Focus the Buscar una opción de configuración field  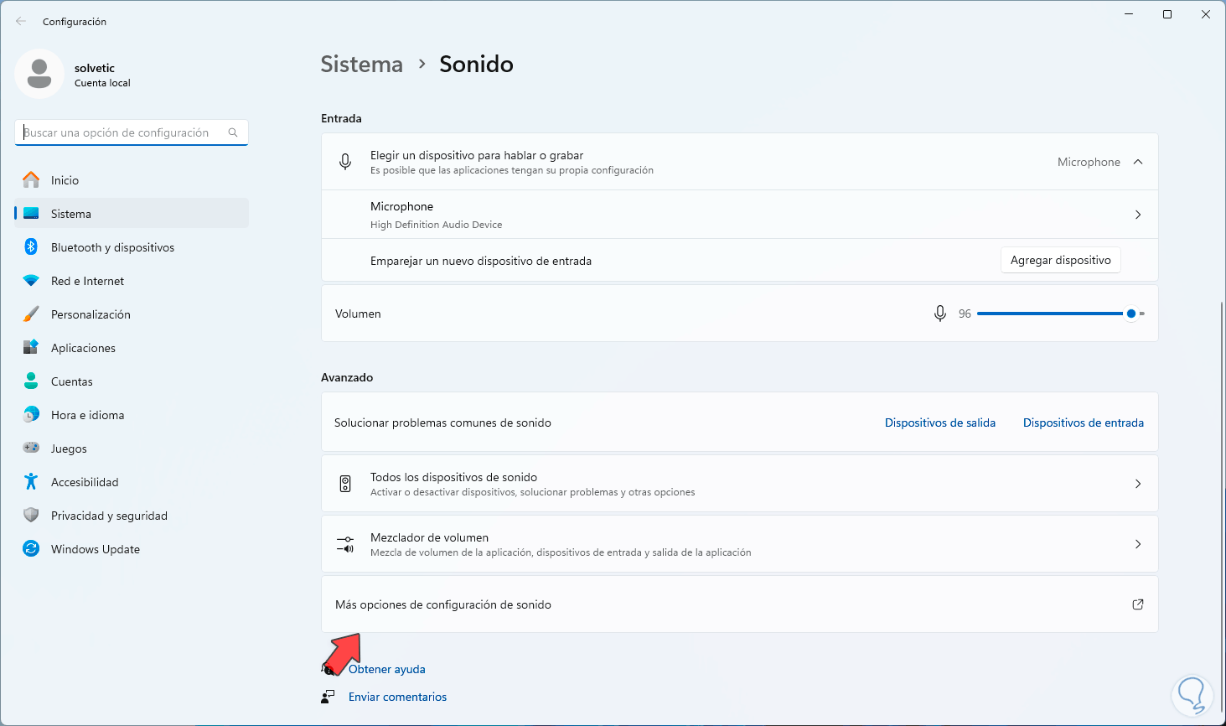122,132
